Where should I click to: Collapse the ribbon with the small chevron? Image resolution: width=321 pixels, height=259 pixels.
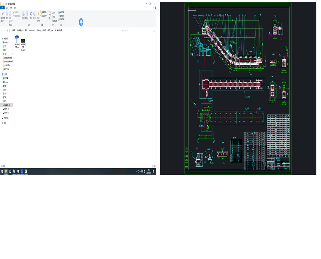click(153, 8)
